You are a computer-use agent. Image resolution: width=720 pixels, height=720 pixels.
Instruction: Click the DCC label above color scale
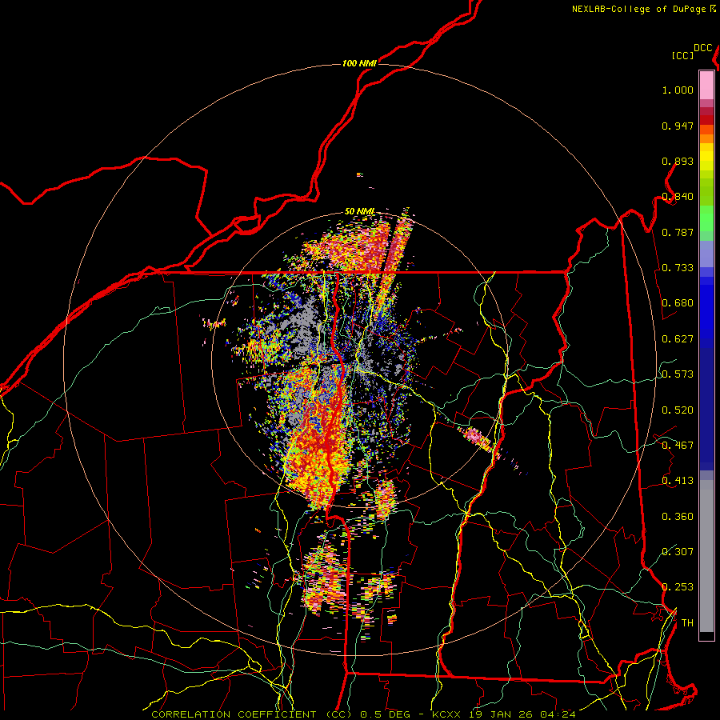tap(703, 48)
